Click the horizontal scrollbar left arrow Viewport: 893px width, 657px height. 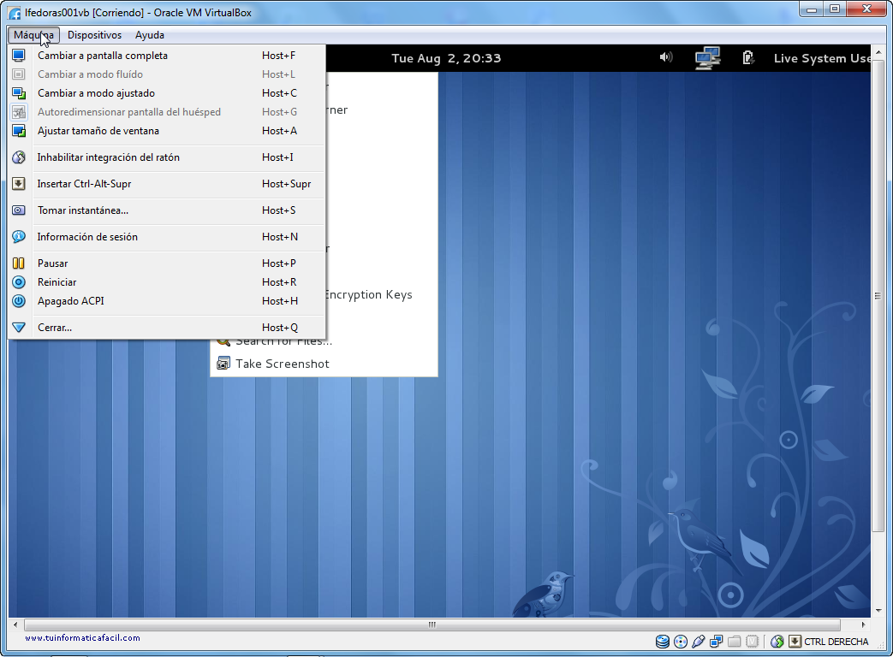pos(15,624)
